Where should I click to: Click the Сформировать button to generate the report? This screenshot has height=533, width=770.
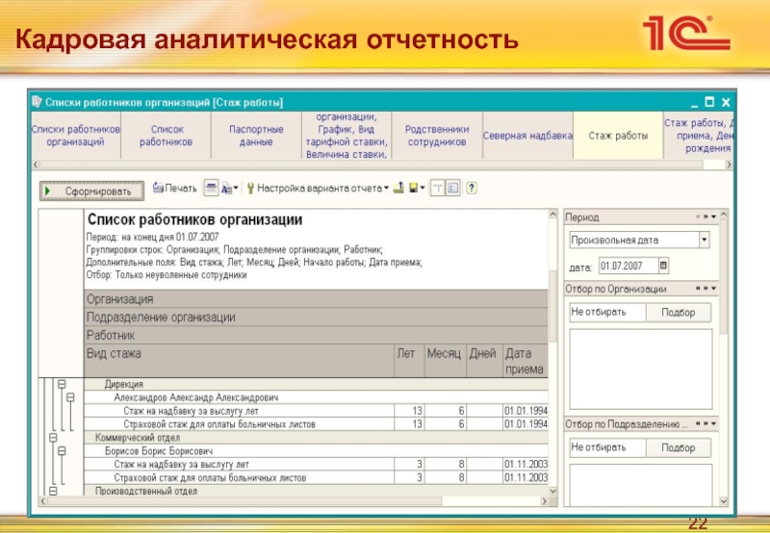(91, 190)
